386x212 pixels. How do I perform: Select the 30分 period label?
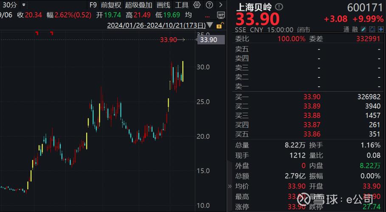click(9, 5)
